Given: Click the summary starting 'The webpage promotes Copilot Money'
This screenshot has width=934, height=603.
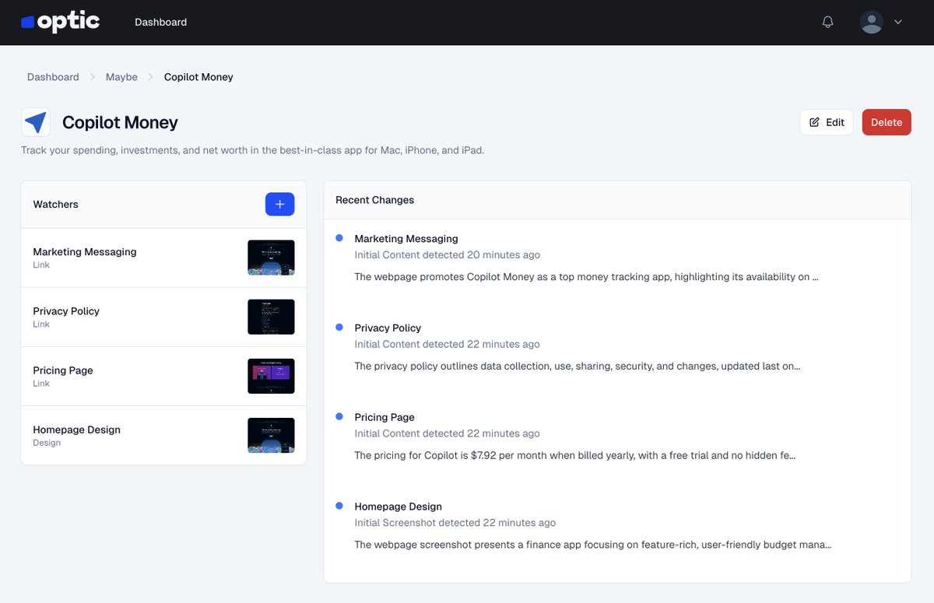Looking at the screenshot, I should pyautogui.click(x=587, y=276).
